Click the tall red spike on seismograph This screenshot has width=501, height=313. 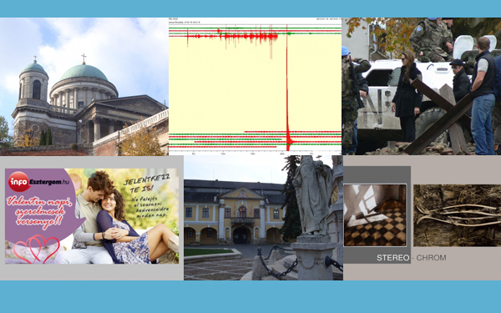pos(287,86)
